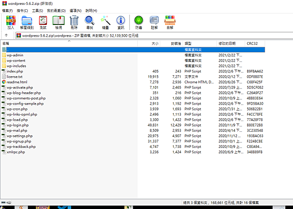Select wp-activate.php in the list
The height and width of the screenshot is (209, 293).
click(20, 87)
